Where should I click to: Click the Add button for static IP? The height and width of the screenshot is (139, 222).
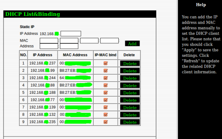click(132, 43)
